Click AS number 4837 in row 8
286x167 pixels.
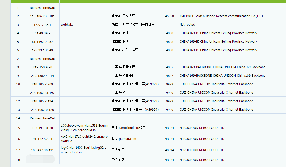(169, 67)
